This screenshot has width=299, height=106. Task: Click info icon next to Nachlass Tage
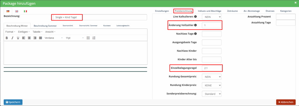click(195, 34)
